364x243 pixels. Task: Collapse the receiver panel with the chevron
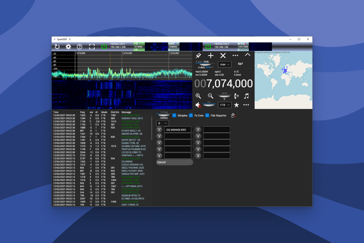[x=247, y=55]
